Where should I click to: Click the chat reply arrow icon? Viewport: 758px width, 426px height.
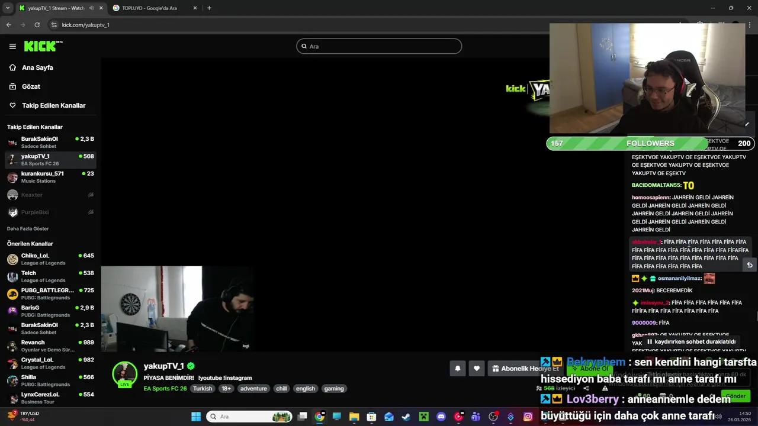click(x=750, y=265)
